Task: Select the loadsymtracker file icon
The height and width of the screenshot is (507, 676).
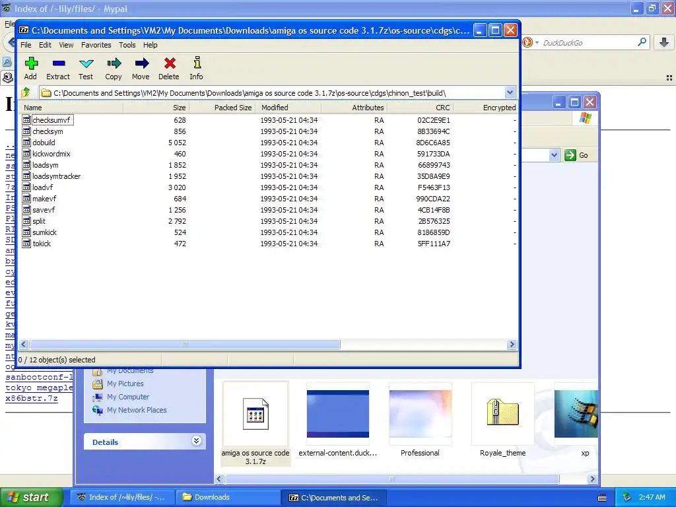Action: point(26,176)
